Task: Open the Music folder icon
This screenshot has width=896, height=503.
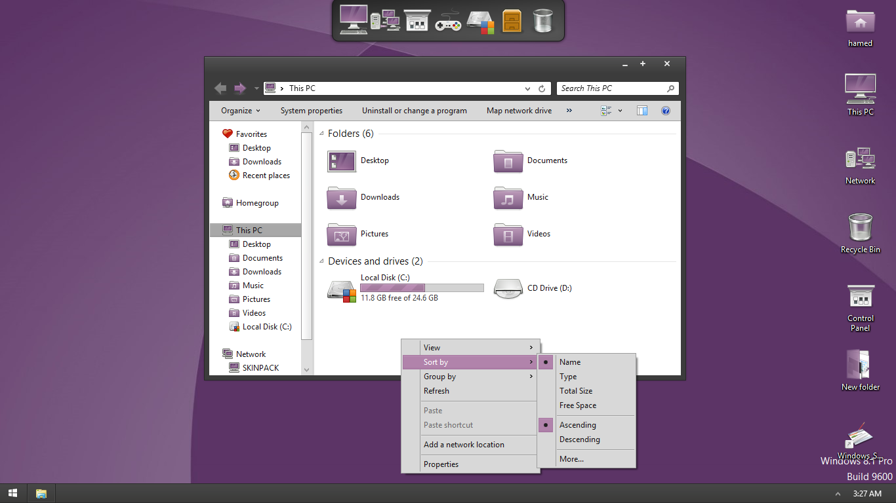Action: (508, 197)
